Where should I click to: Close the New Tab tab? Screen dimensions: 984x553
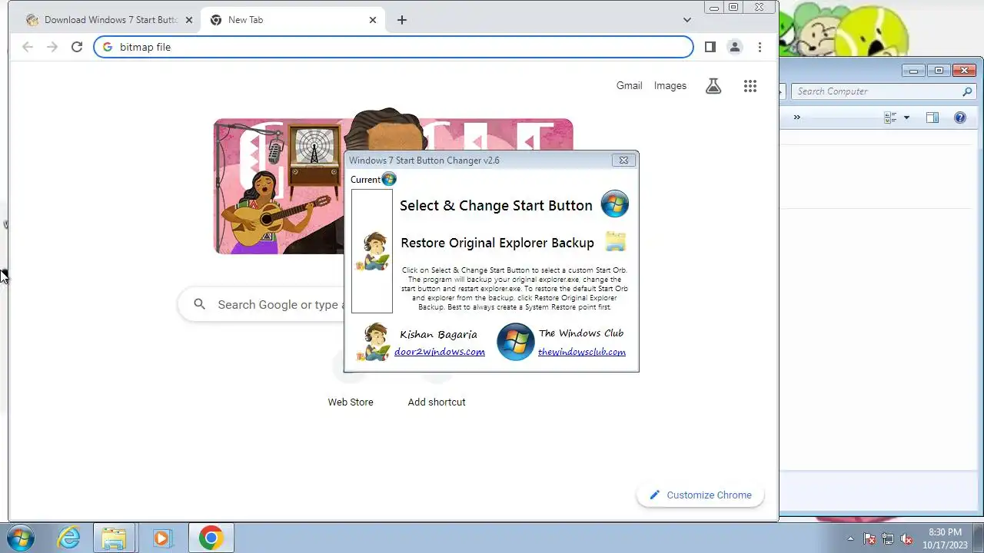373,20
